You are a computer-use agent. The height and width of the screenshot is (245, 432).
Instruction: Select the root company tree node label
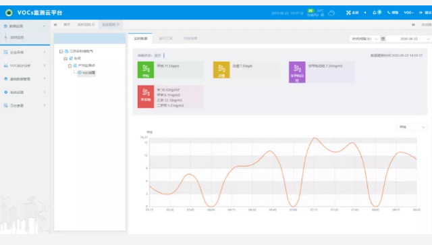[81, 51]
